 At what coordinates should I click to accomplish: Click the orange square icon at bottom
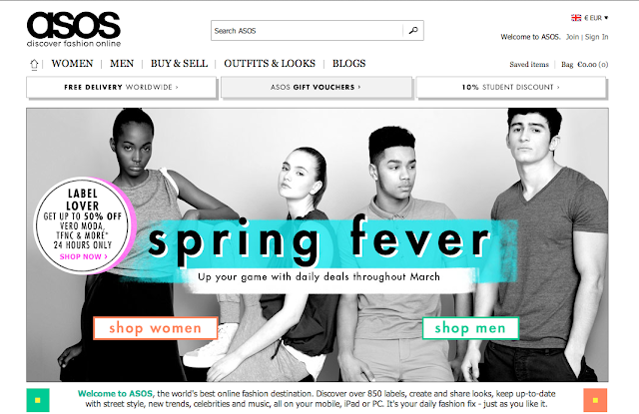(595, 400)
